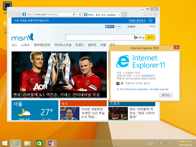
Task: Open the 자세히 알아보기 link
Action: [137, 21]
